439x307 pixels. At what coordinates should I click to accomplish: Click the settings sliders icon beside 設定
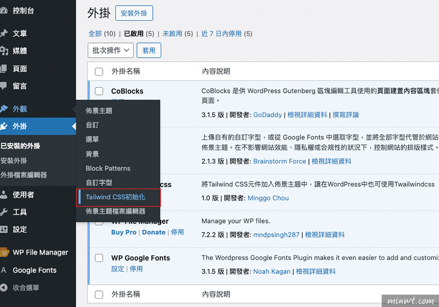4,230
